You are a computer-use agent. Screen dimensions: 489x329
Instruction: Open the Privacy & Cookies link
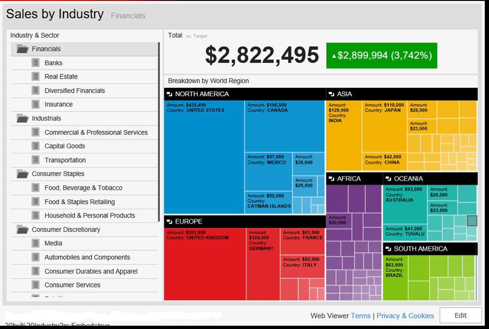click(405, 316)
